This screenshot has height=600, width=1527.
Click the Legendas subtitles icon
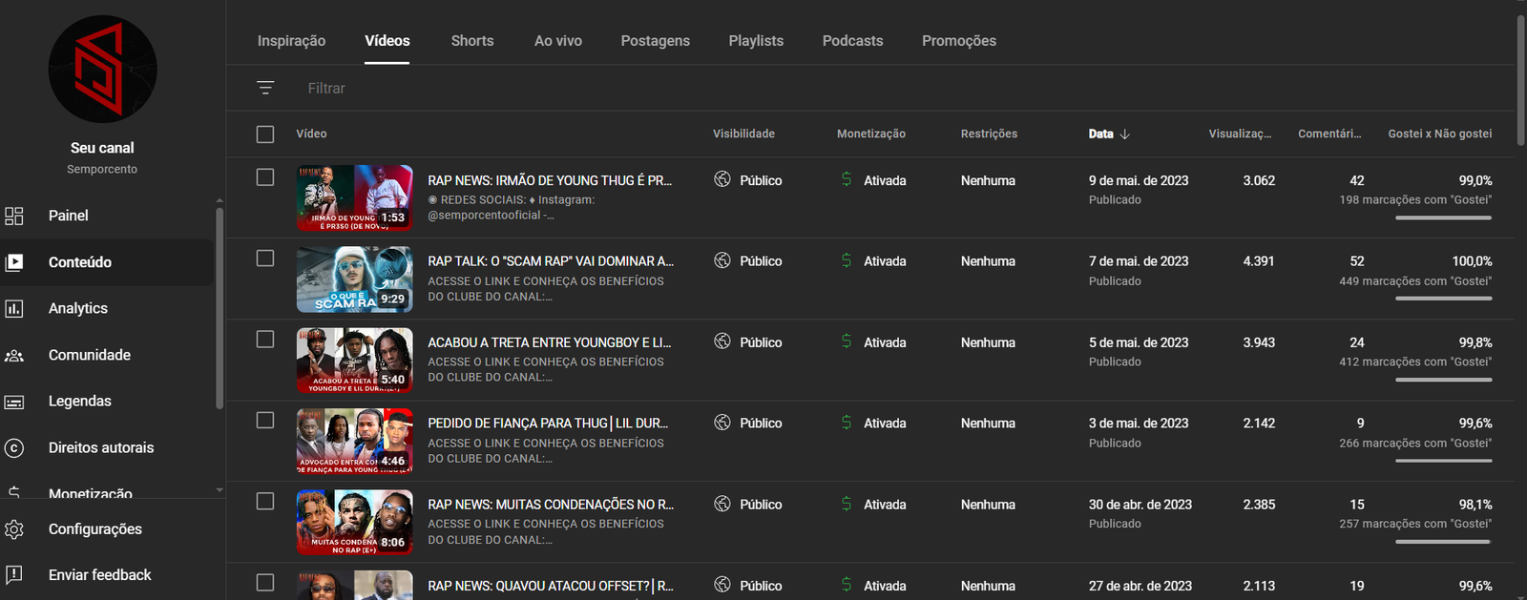point(14,402)
